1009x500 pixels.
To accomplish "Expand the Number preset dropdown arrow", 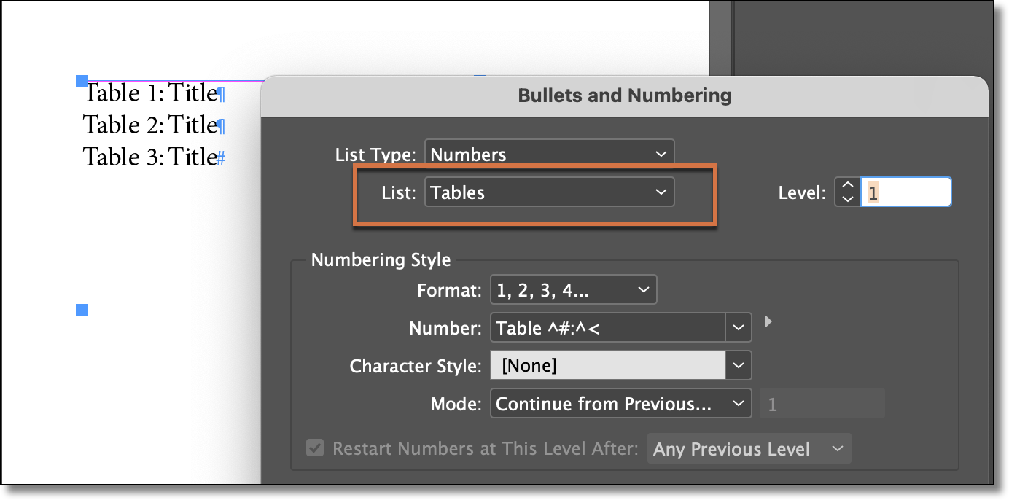I will pos(739,327).
